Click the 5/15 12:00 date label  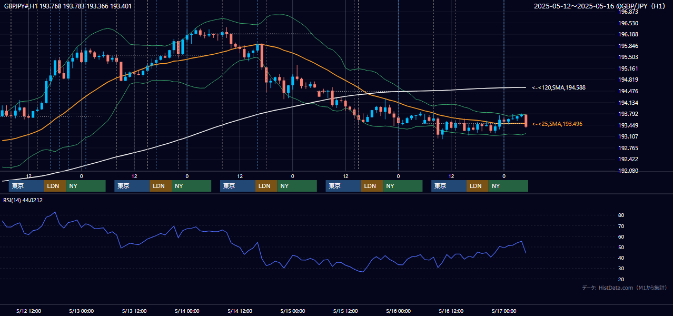click(346, 311)
